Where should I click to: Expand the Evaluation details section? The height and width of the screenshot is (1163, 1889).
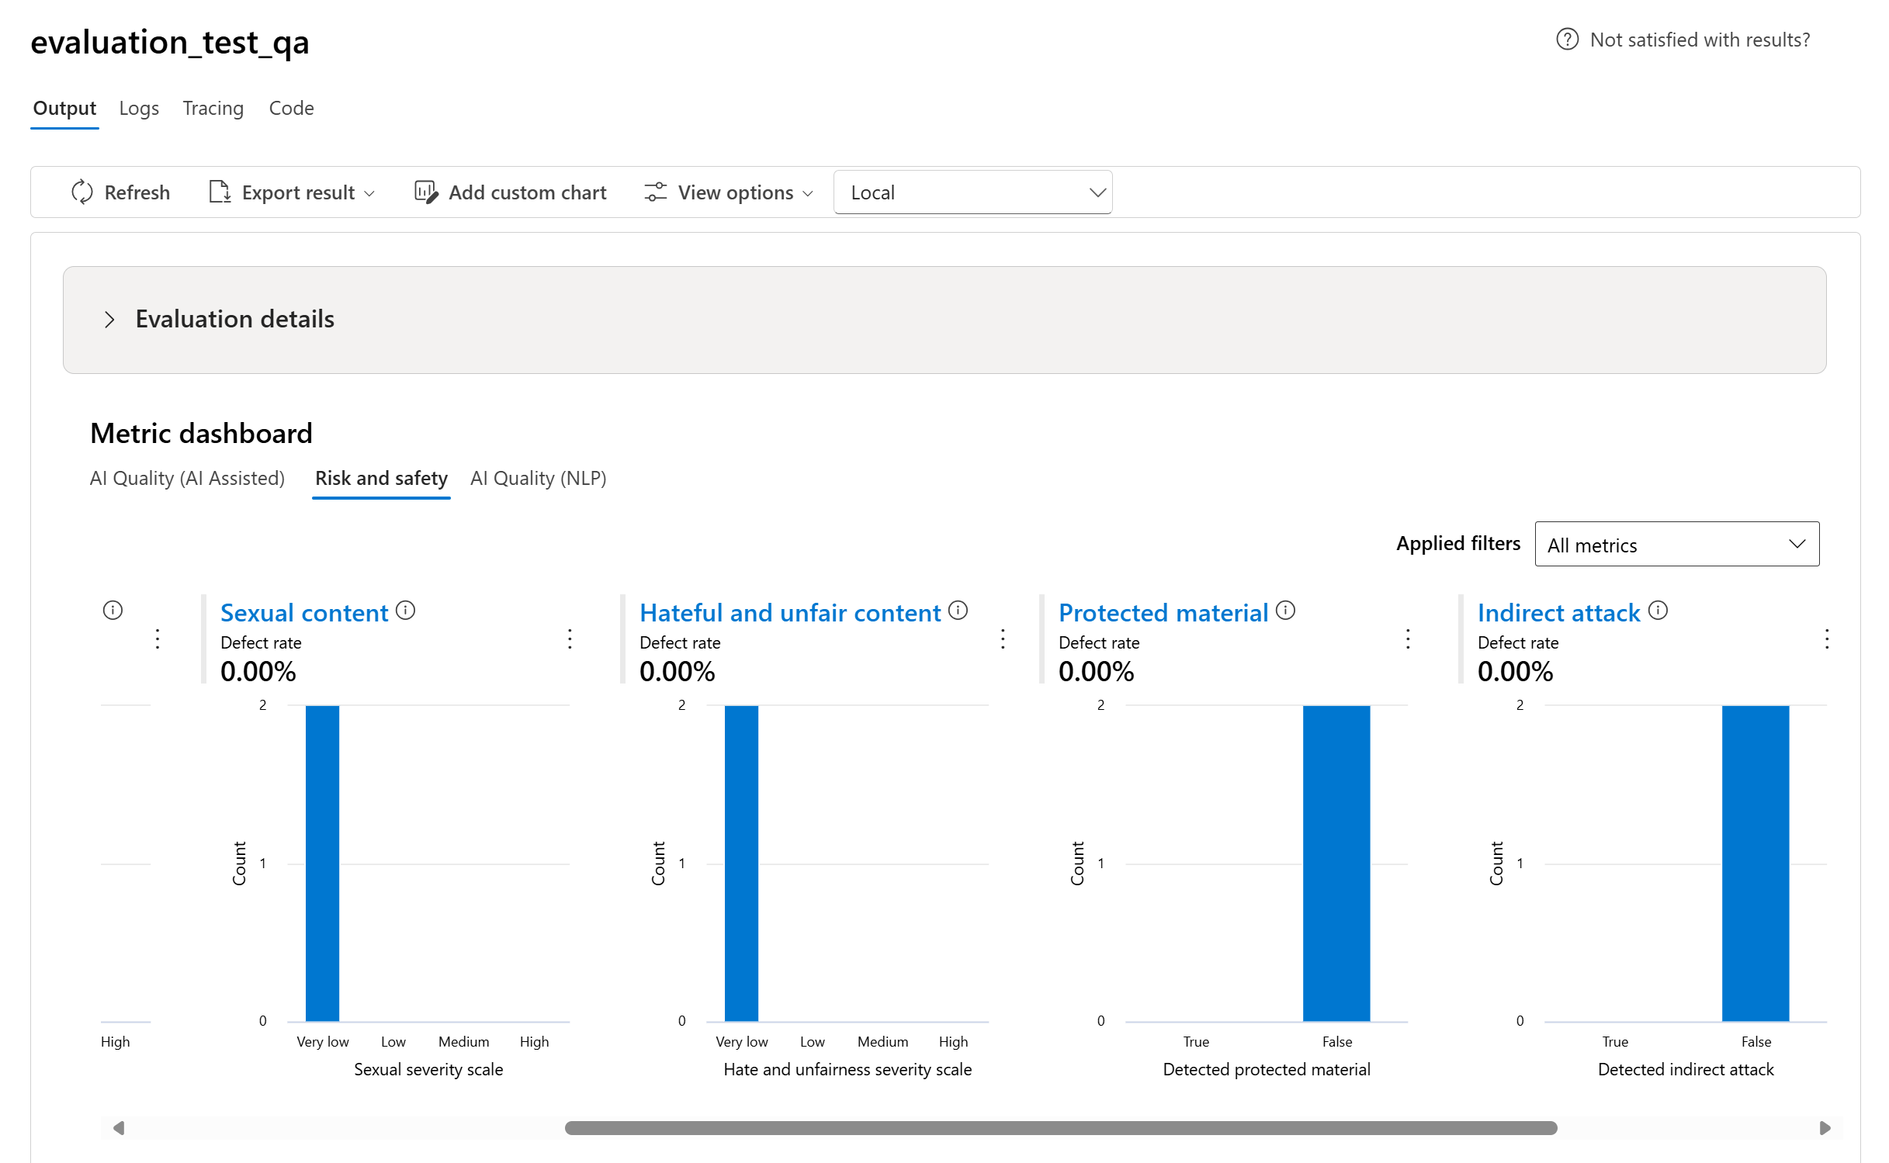click(x=109, y=320)
